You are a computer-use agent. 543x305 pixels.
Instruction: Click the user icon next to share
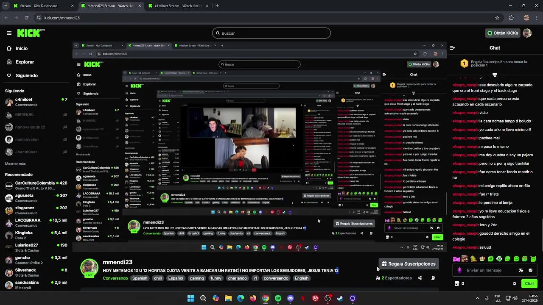(x=433, y=278)
